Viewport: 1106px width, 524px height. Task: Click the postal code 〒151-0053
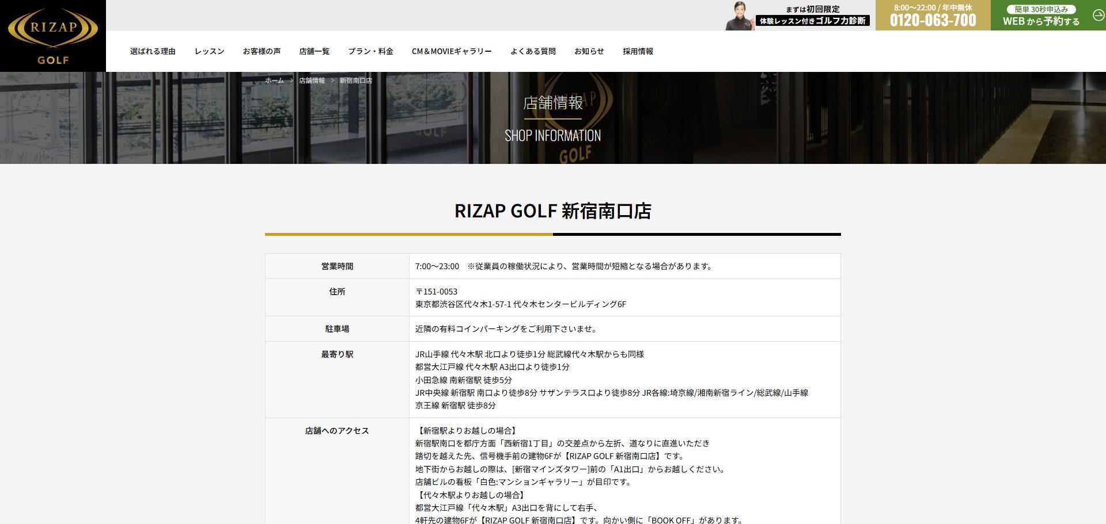click(436, 292)
